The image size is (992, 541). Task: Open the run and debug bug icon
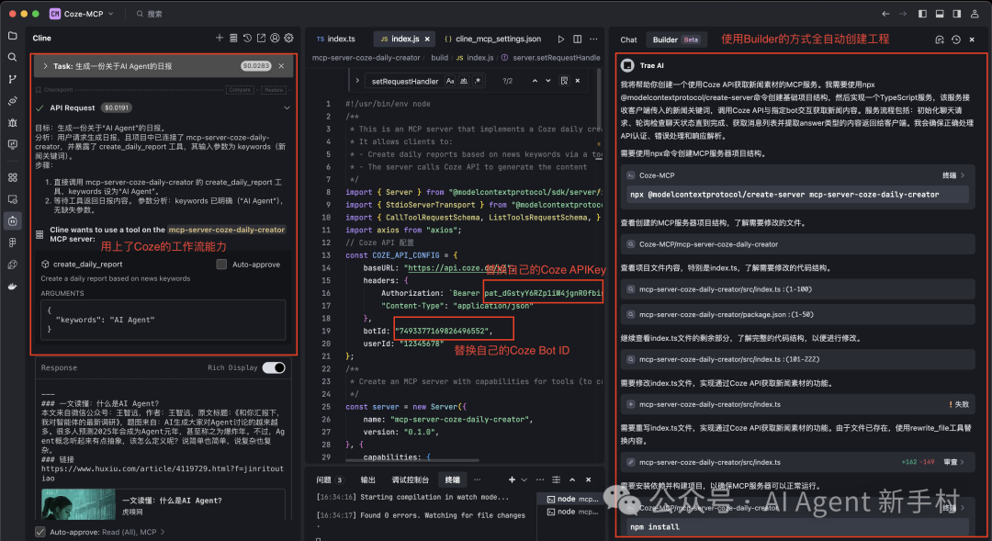tap(12, 123)
